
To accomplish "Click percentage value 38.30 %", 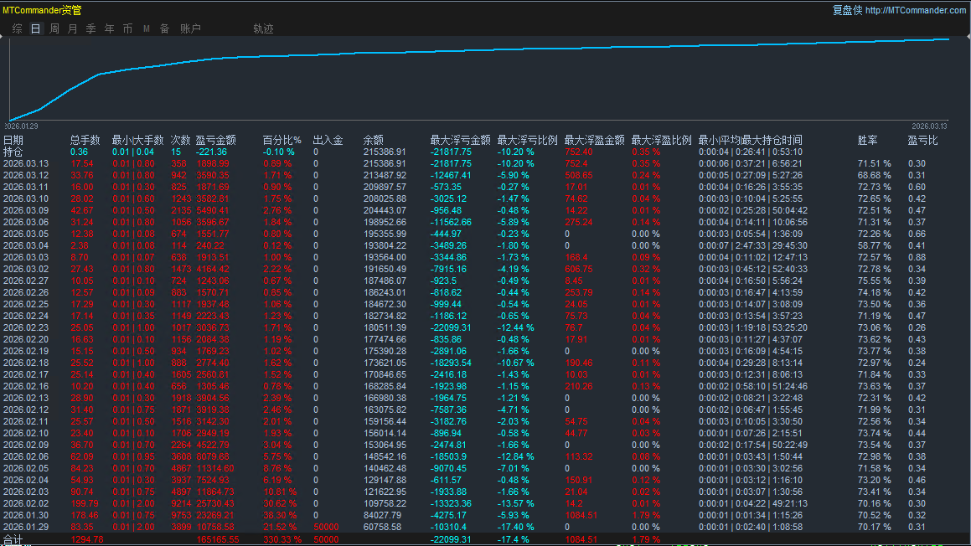I will pyautogui.click(x=280, y=515).
